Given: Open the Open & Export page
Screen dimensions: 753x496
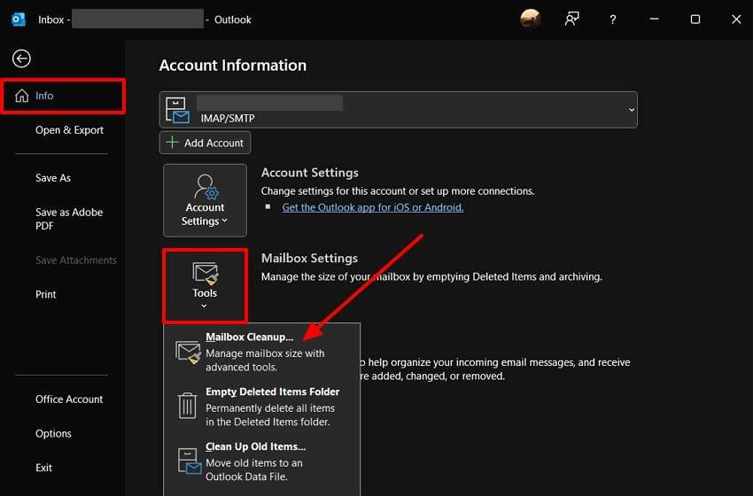Looking at the screenshot, I should pyautogui.click(x=69, y=130).
